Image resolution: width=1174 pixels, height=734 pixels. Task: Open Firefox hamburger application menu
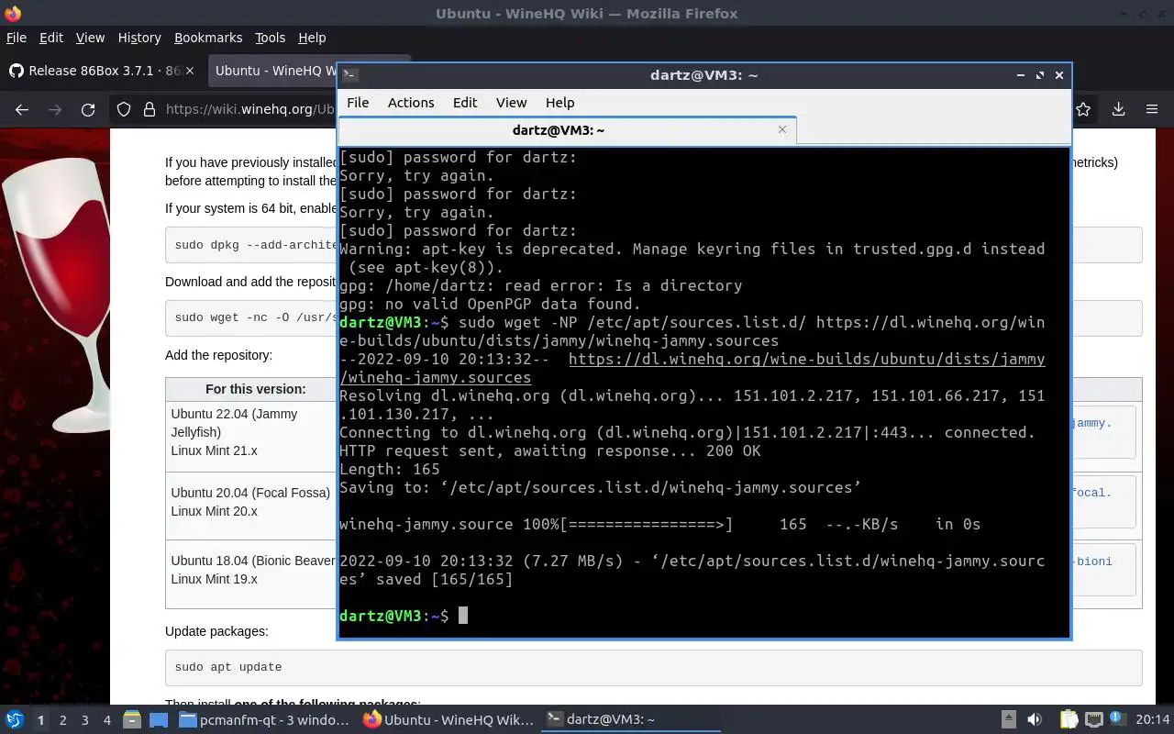[1152, 109]
